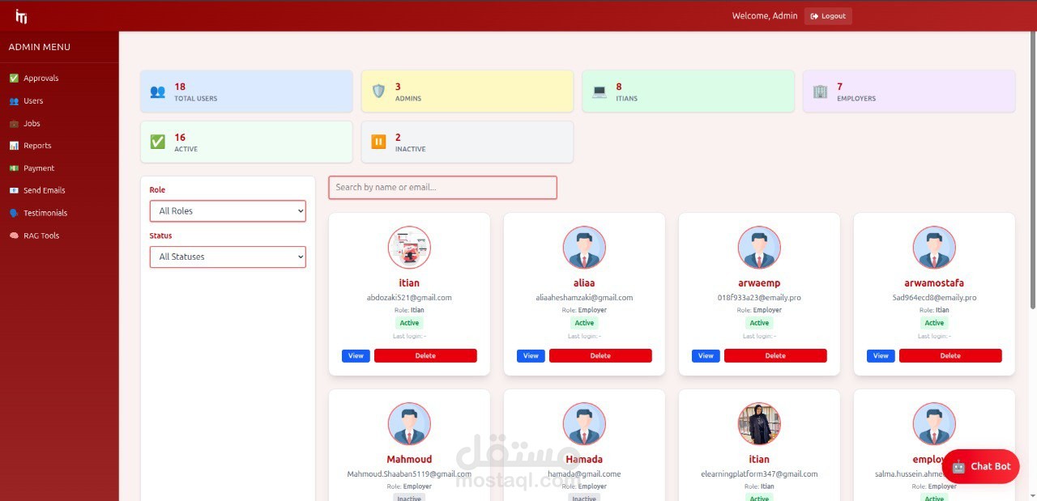Viewport: 1037px width, 501px height.
Task: Click arwaemp's avatar picture
Action: click(759, 248)
